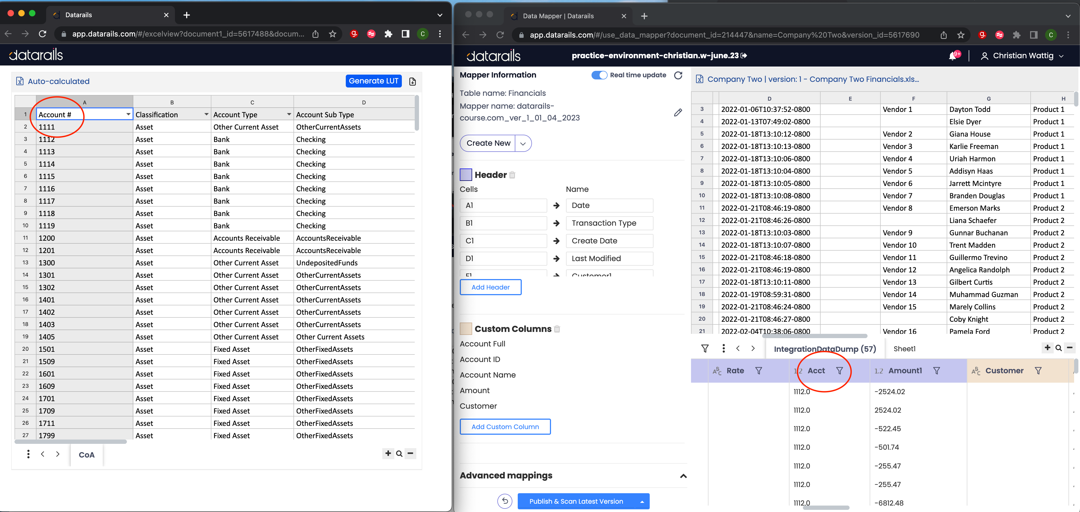Switch to the Sheet1 tab
This screenshot has height=512, width=1080.
point(904,349)
